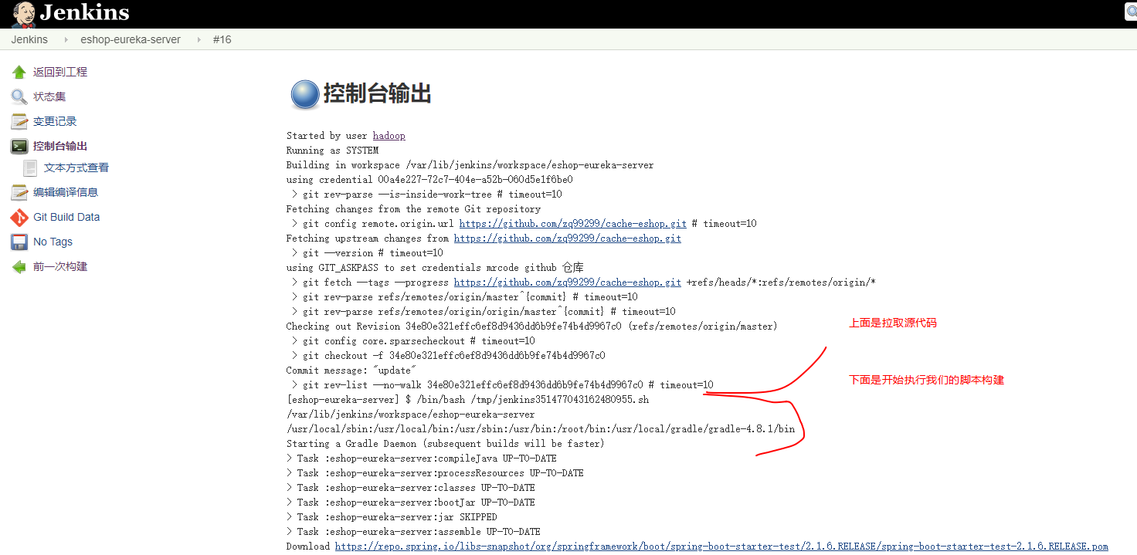
Task: Click the notepad icon for 变更记录
Action: [x=19, y=121]
